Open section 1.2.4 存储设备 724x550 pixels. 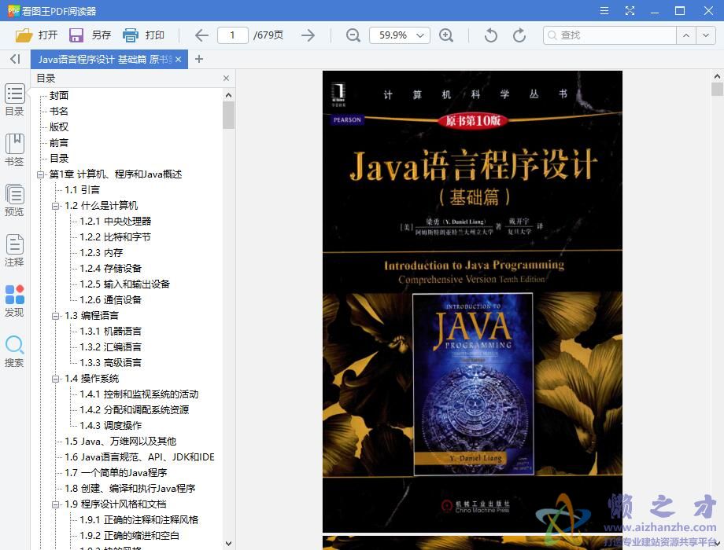pyautogui.click(x=110, y=268)
